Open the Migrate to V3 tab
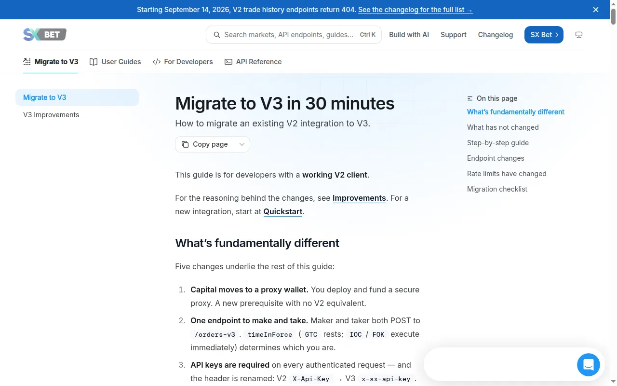This screenshot has height=386, width=617. click(51, 62)
